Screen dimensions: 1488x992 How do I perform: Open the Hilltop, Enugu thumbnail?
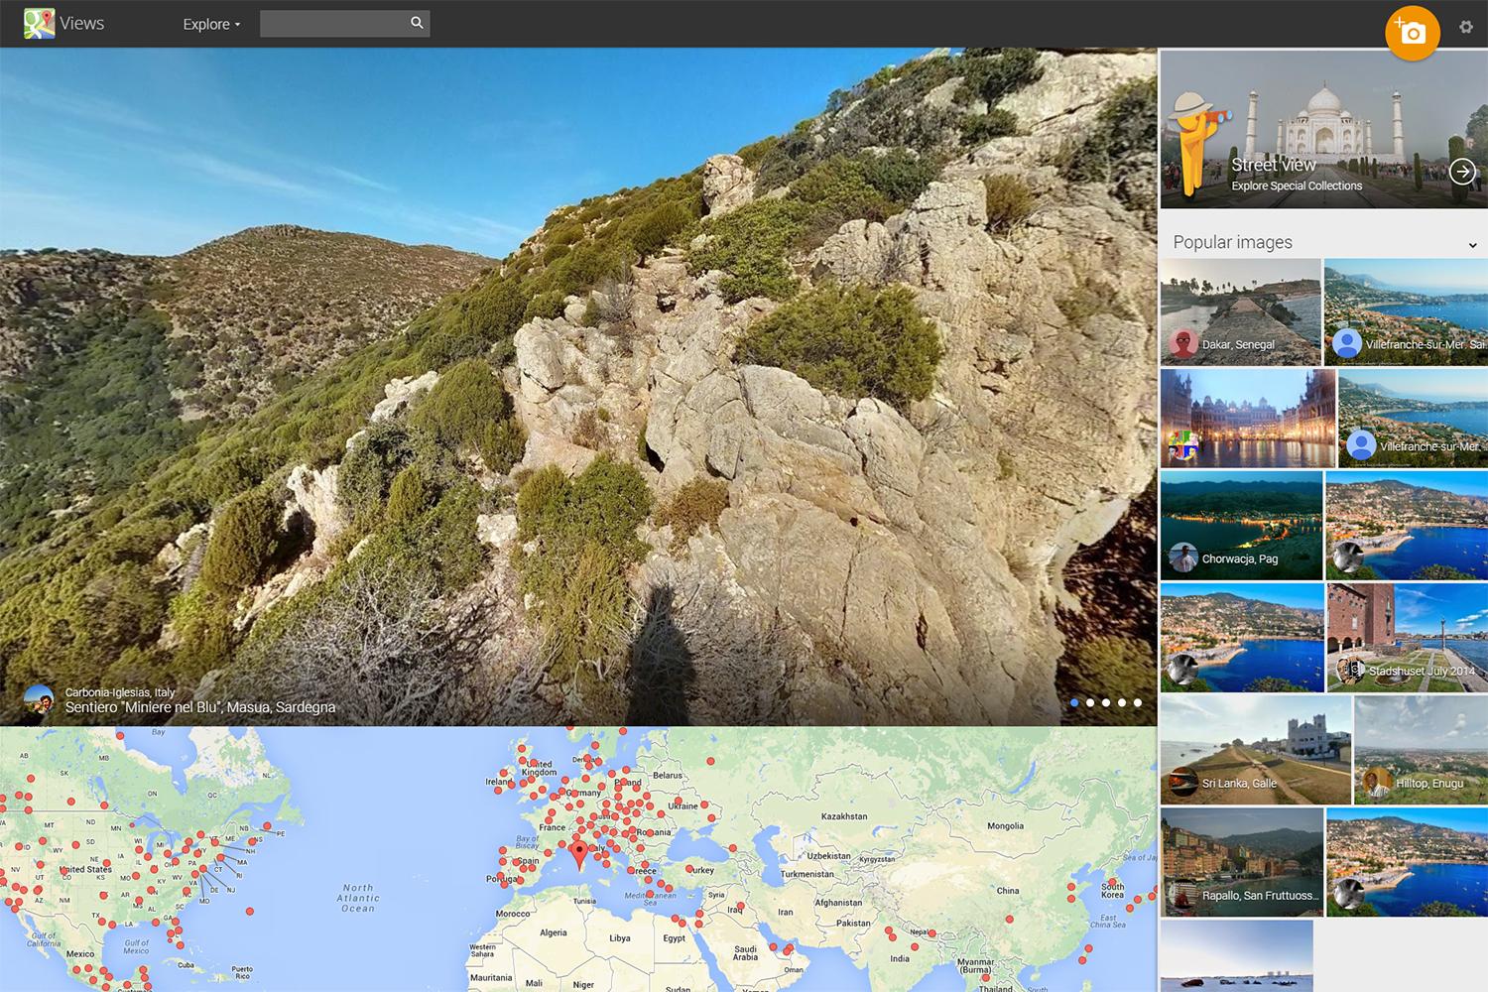[1421, 749]
